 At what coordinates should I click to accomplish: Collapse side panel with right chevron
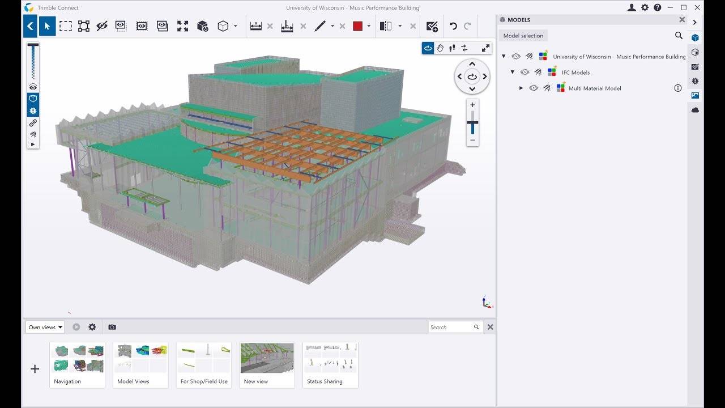coord(695,23)
